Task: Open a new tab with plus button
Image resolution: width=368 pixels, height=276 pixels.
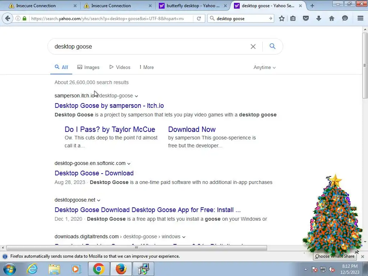Action: coord(312,6)
